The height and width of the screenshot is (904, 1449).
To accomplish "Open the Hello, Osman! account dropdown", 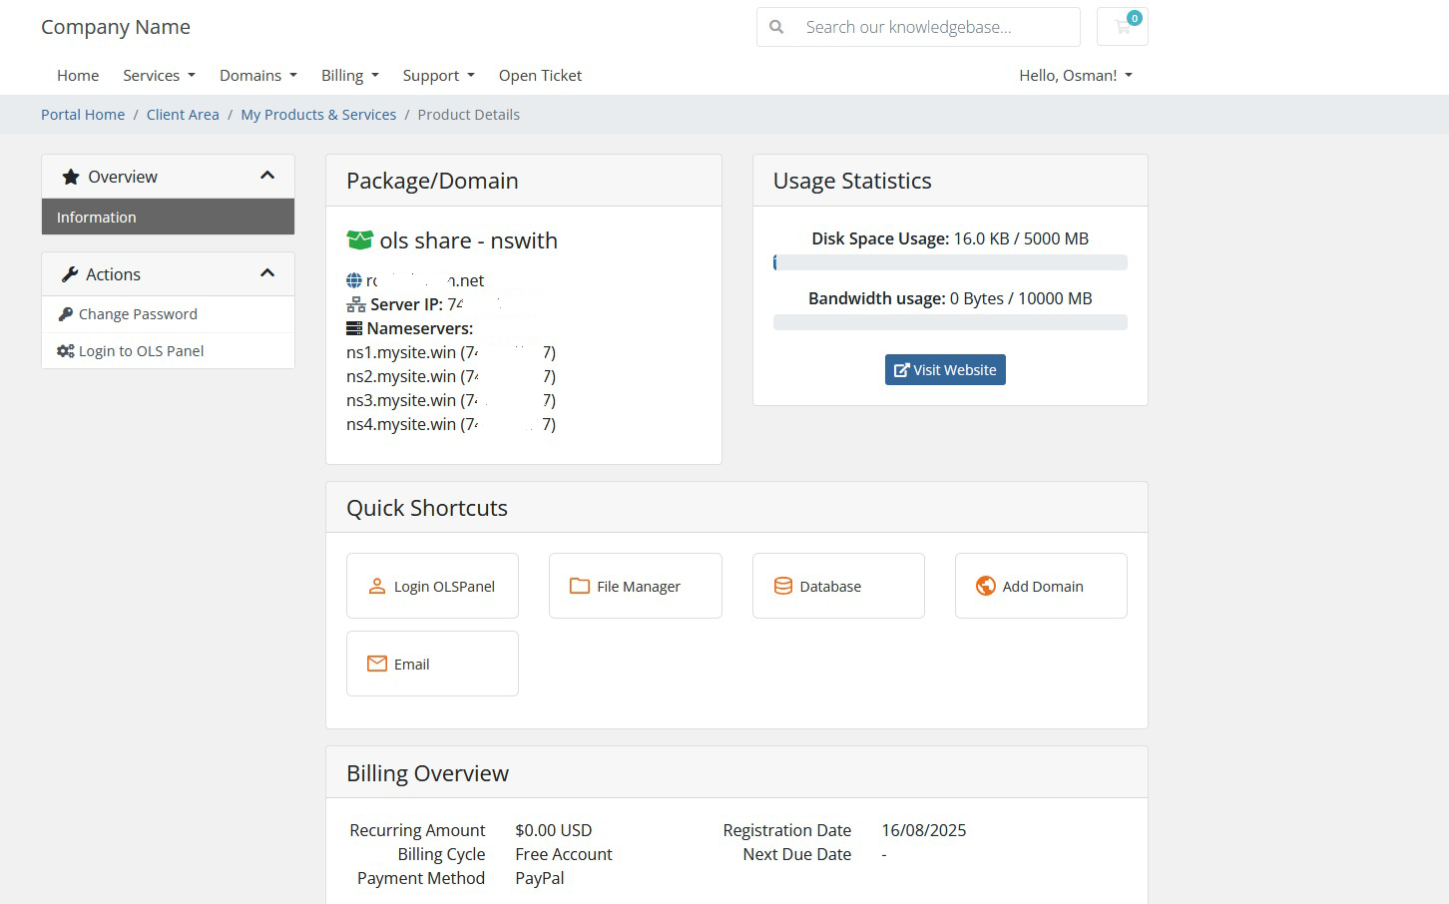I will point(1076,76).
